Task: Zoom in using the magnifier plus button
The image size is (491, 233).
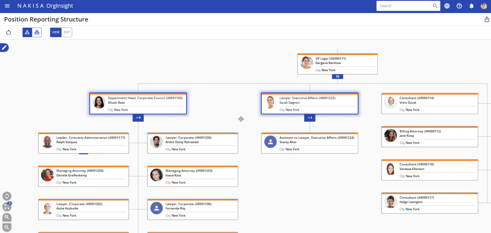Action: (x=7, y=217)
